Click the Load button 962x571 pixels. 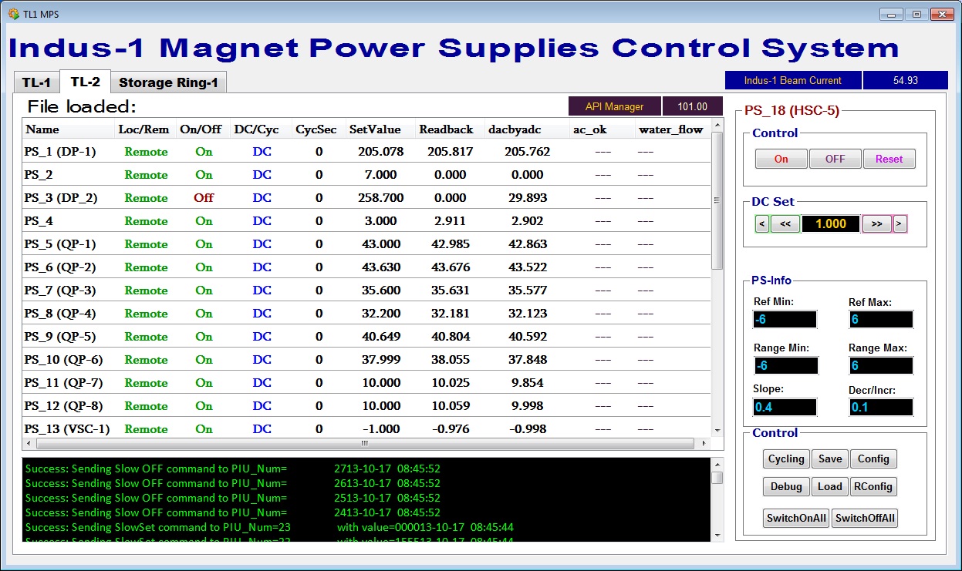830,487
